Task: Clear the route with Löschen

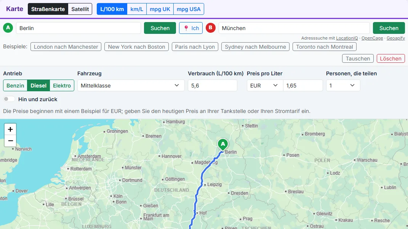Action: 390,59
